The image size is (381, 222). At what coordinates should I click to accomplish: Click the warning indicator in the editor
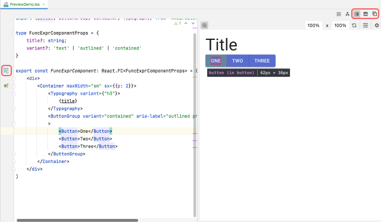pyautogui.click(x=177, y=23)
